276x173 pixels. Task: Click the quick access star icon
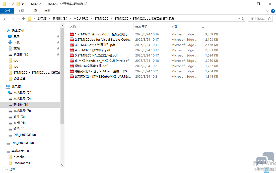[9, 30]
